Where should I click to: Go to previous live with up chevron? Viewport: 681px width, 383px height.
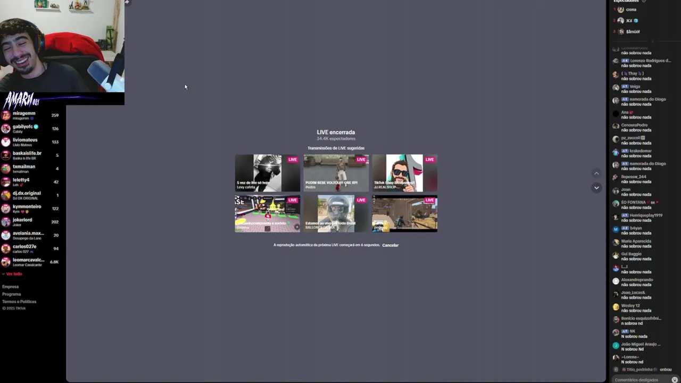pos(596,173)
